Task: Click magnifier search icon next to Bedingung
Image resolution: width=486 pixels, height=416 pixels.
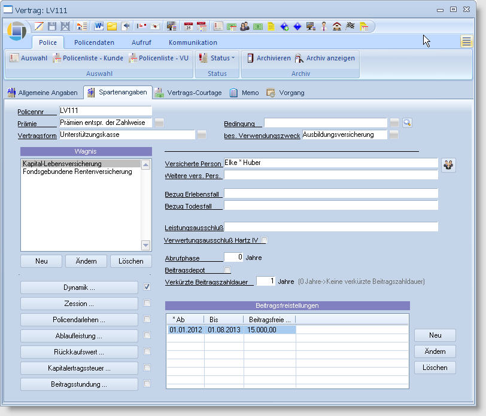Action: tap(408, 123)
